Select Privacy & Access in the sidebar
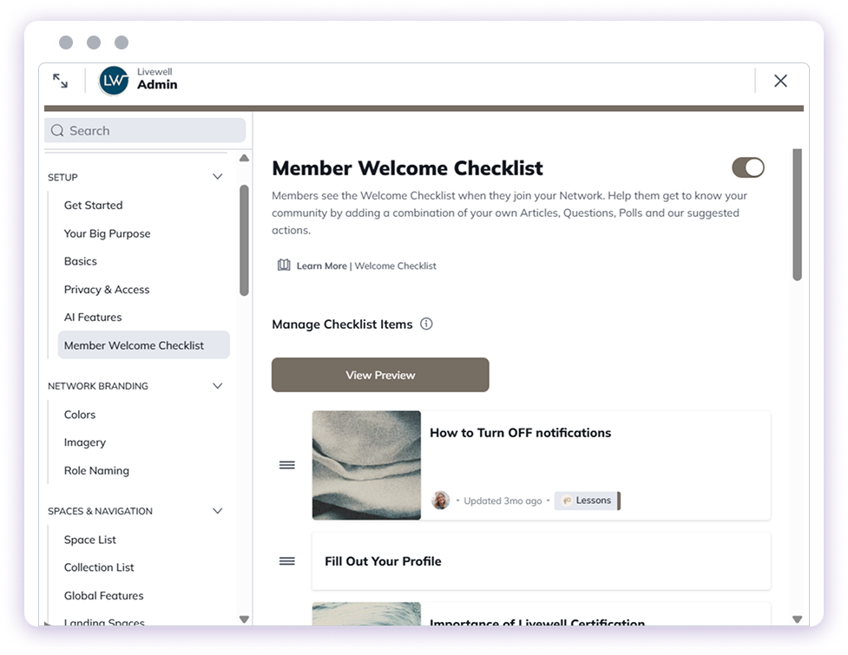The width and height of the screenshot is (848, 655). pyautogui.click(x=106, y=289)
